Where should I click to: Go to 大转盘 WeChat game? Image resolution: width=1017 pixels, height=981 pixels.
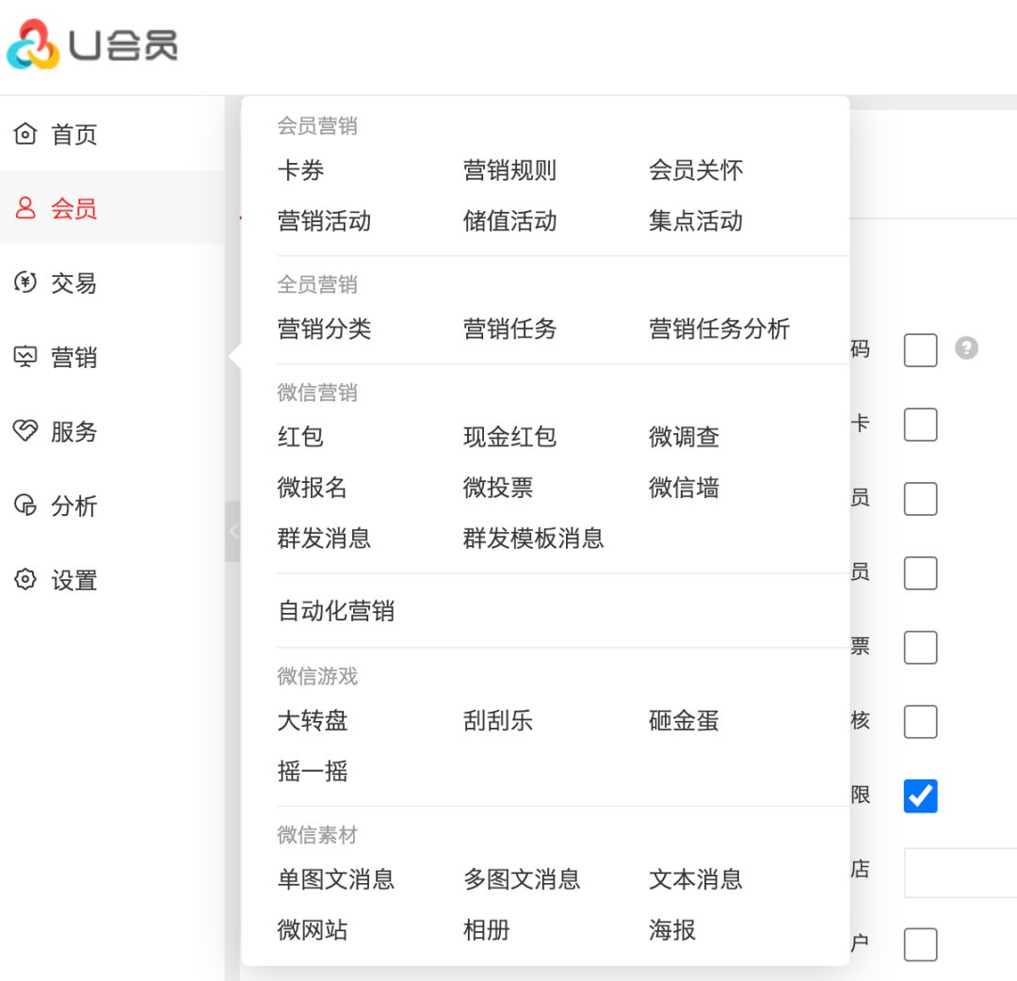point(312,721)
